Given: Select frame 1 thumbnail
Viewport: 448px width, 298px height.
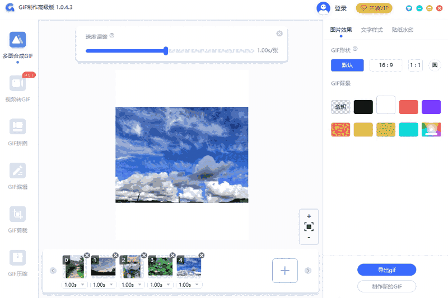Looking at the screenshot, I should [103, 267].
